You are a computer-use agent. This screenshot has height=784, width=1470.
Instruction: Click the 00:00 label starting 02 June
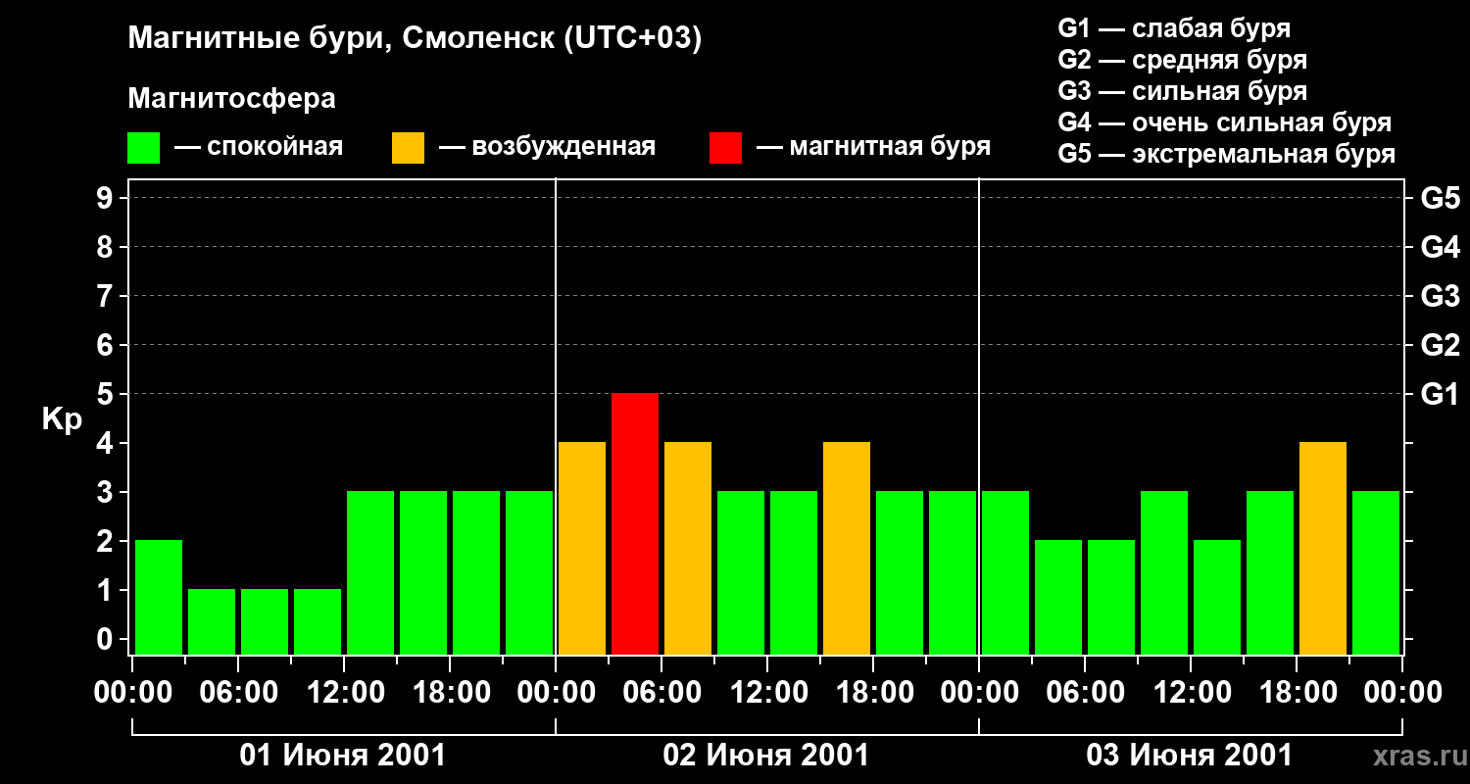[x=556, y=693]
